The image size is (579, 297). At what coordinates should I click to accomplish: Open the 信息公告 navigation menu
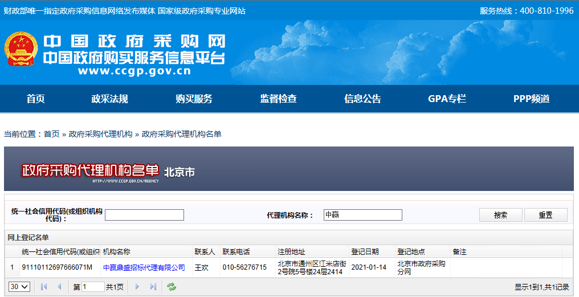362,99
